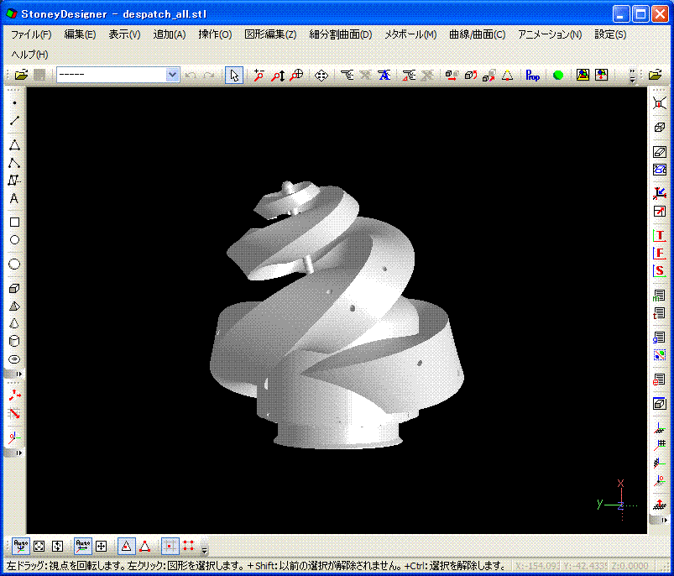This screenshot has height=576, width=674.
Task: Select the arrow pointer selection tool
Action: (234, 76)
